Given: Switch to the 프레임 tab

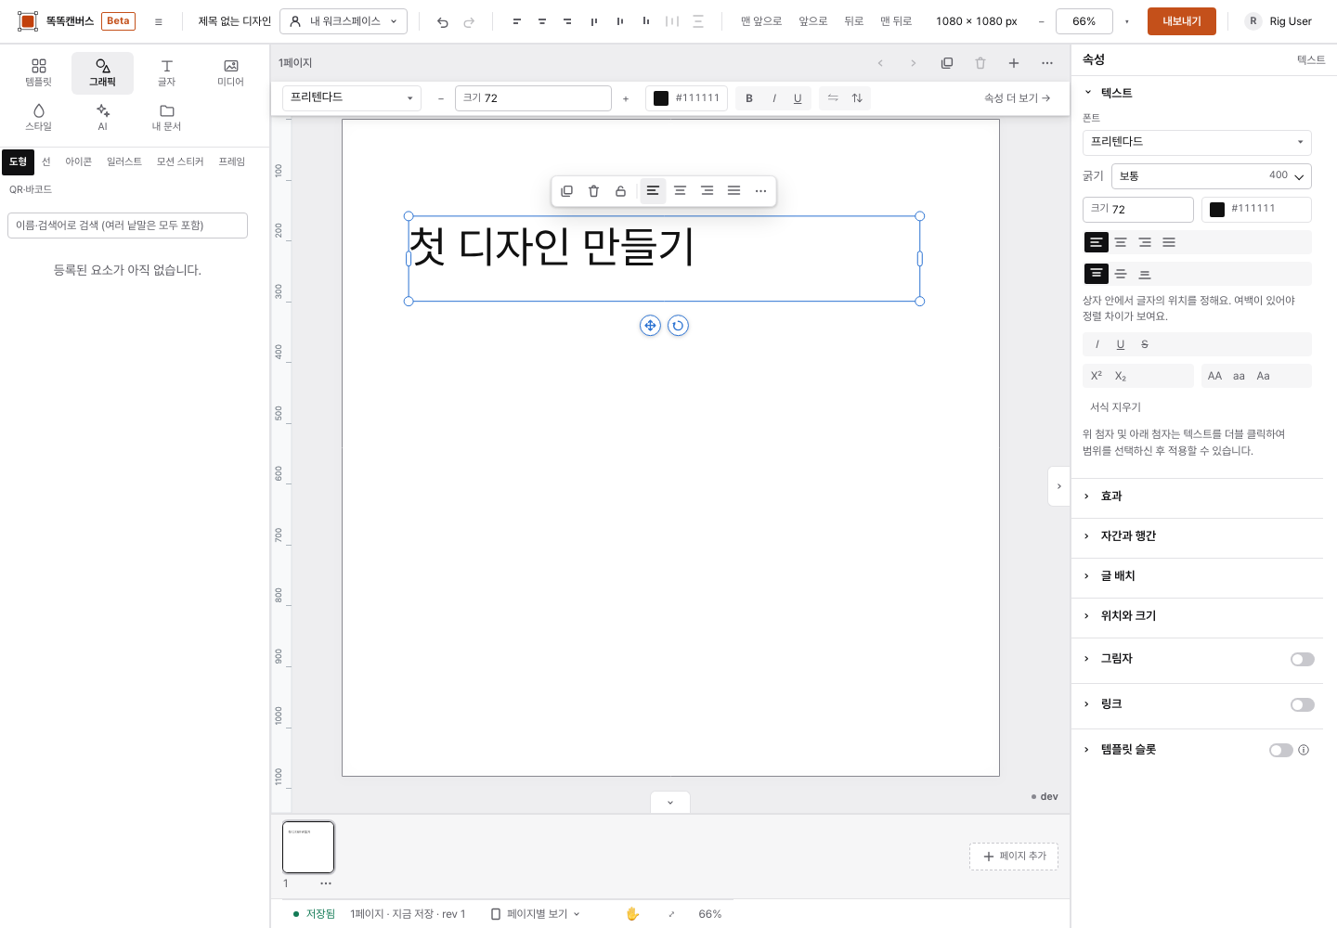Looking at the screenshot, I should pos(232,161).
